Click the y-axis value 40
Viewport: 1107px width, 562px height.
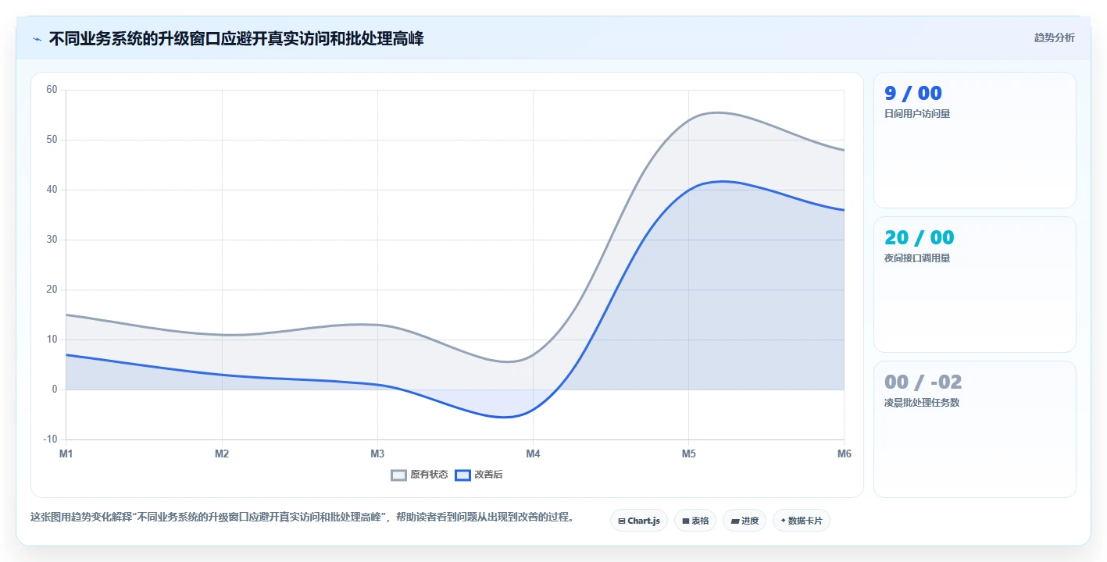point(52,190)
